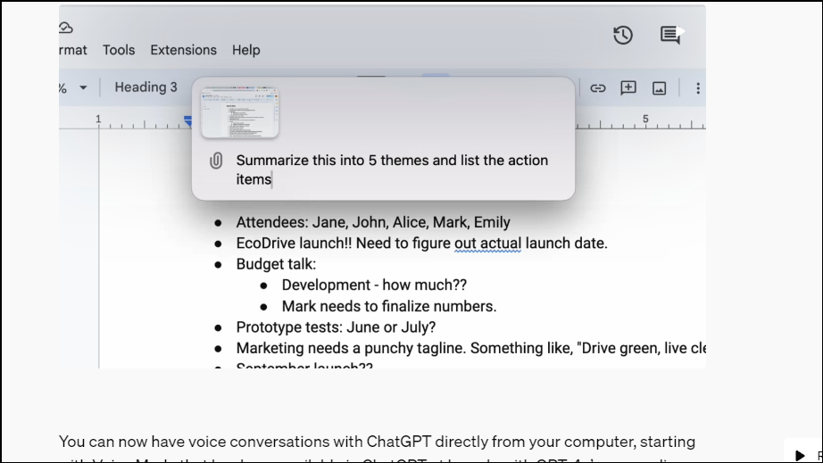The width and height of the screenshot is (823, 463).
Task: Click 'Mark needs to finalize numbers.' line
Action: pyautogui.click(x=389, y=306)
